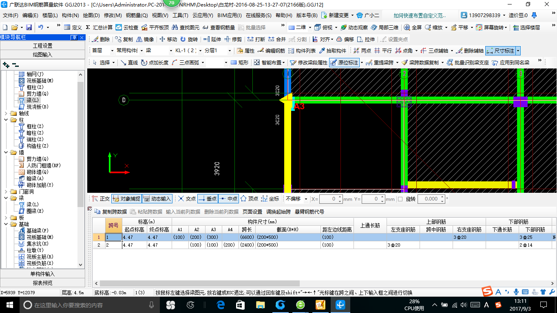Open 构件列表 component list
The image size is (557, 313).
pos(302,51)
